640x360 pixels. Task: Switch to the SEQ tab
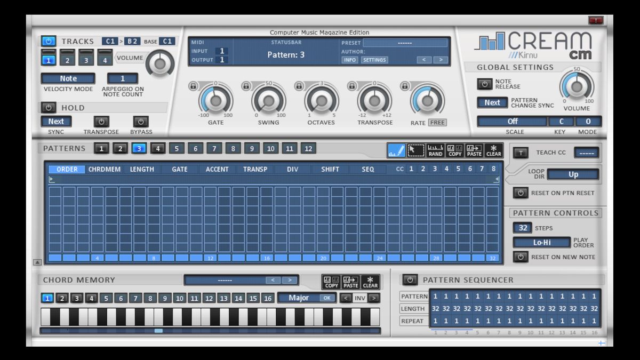coord(368,169)
